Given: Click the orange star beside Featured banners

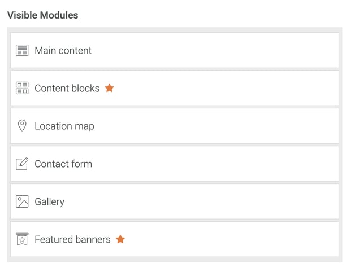Looking at the screenshot, I should coord(120,239).
